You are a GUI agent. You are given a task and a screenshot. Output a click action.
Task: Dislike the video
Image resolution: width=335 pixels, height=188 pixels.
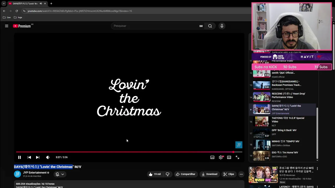(167, 174)
